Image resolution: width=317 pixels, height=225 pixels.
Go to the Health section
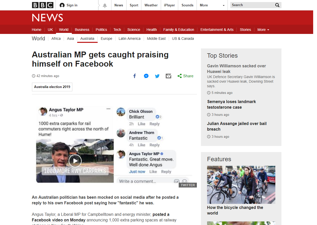[152, 30]
